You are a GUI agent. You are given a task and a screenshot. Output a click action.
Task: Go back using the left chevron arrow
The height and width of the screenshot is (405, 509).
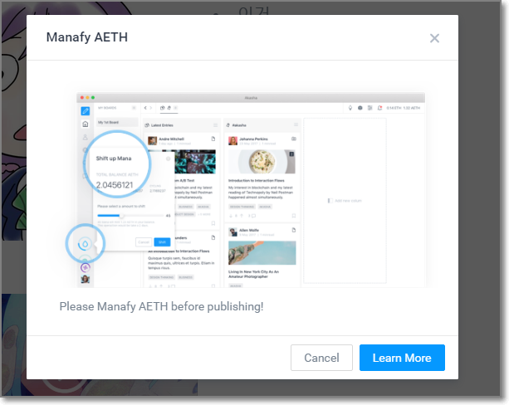tap(145, 108)
